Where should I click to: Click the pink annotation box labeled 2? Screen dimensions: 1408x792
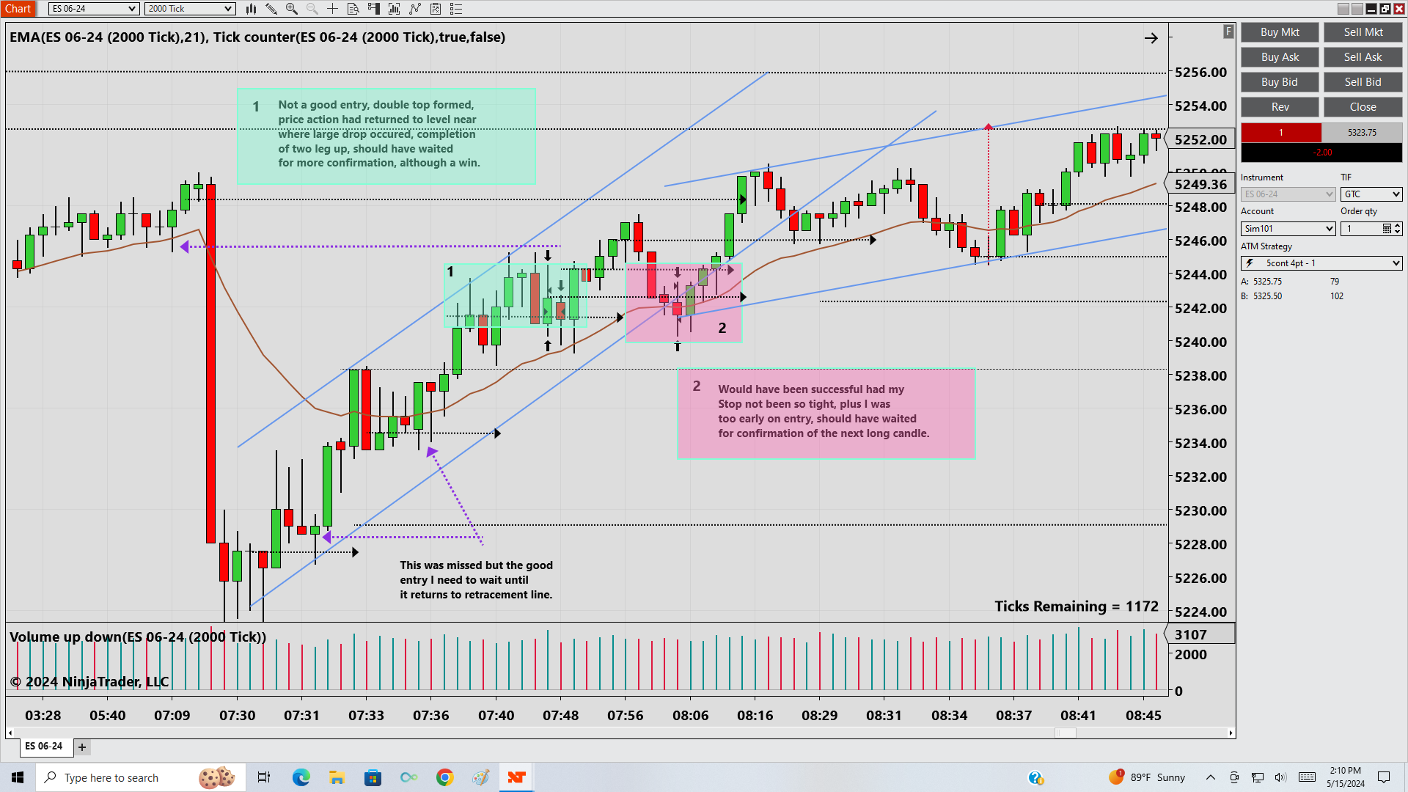click(826, 414)
